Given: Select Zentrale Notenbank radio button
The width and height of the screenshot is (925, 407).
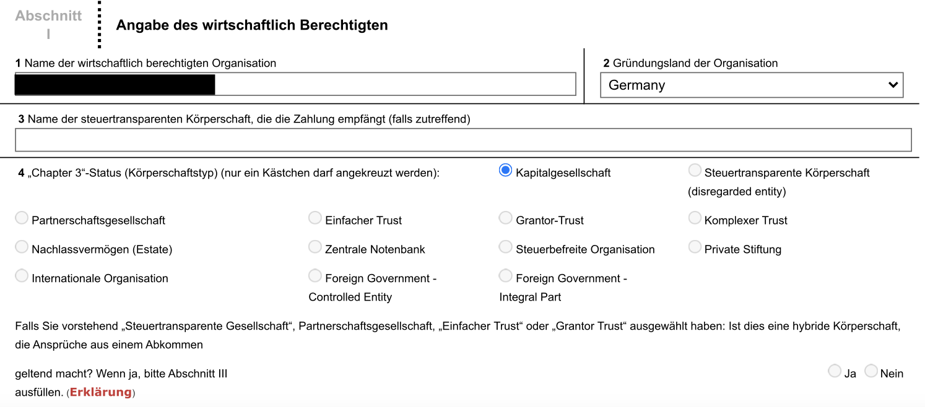Looking at the screenshot, I should (315, 247).
